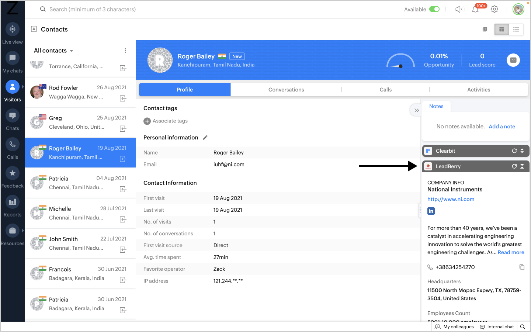
Task: Open settings gear icon
Action: (494, 10)
